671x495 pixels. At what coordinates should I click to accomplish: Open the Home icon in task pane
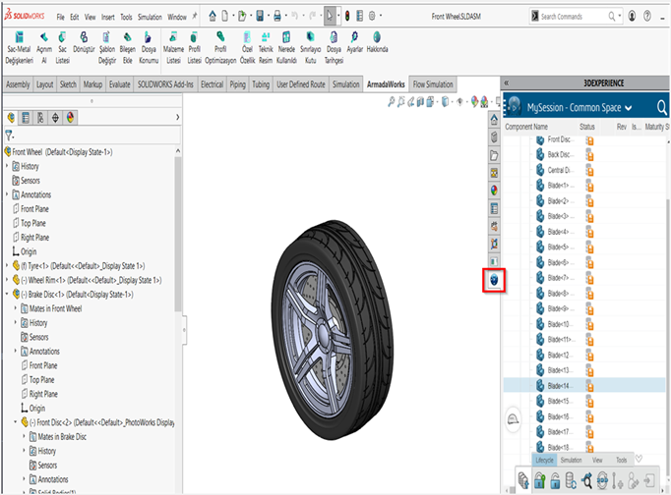coord(494,121)
